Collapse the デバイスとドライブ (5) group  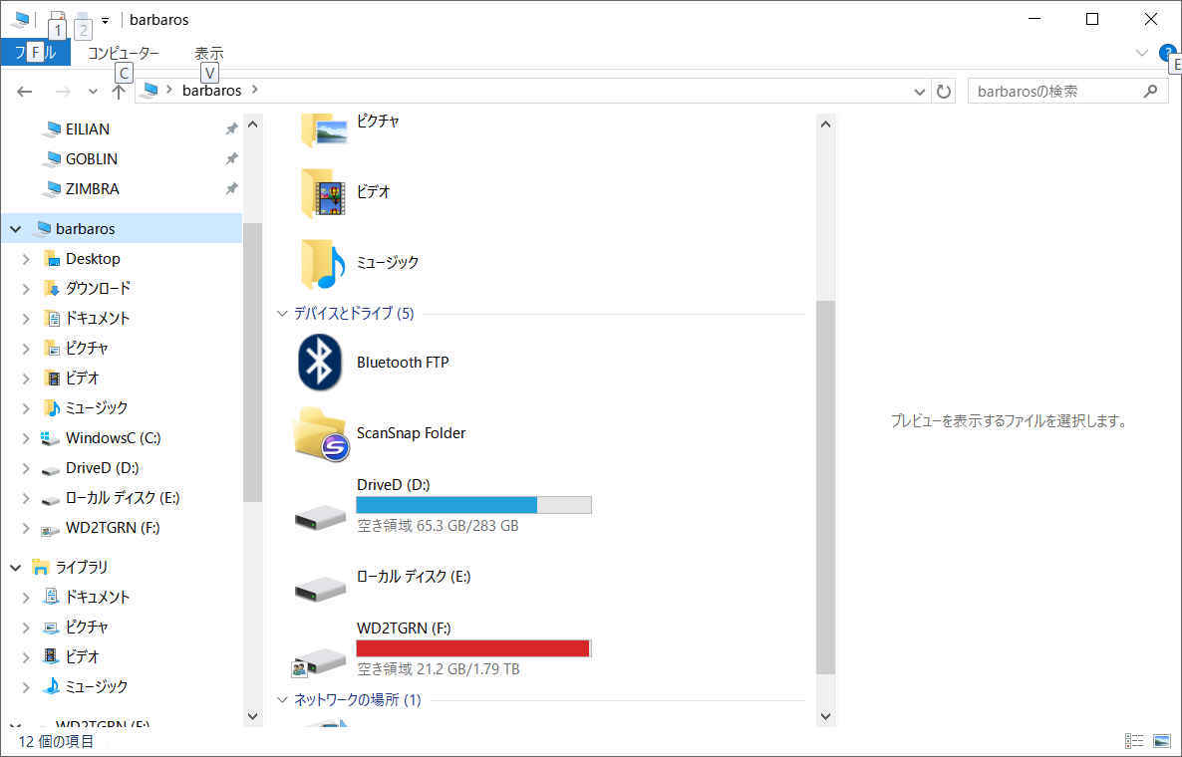(x=283, y=314)
